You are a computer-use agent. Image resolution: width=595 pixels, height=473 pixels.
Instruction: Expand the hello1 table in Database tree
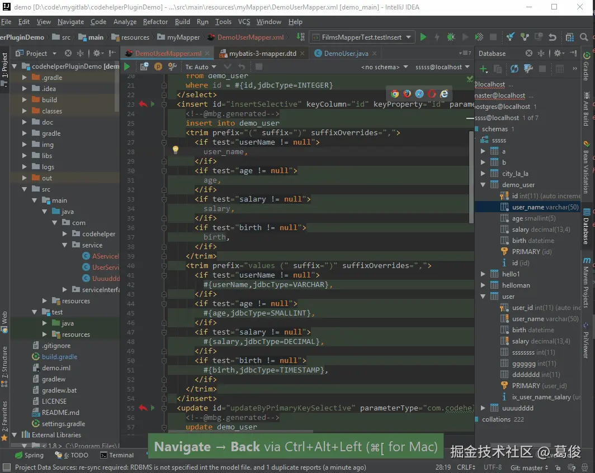point(484,274)
